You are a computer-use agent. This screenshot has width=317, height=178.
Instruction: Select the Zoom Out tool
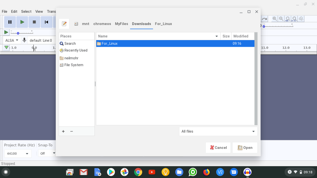coord(281,19)
